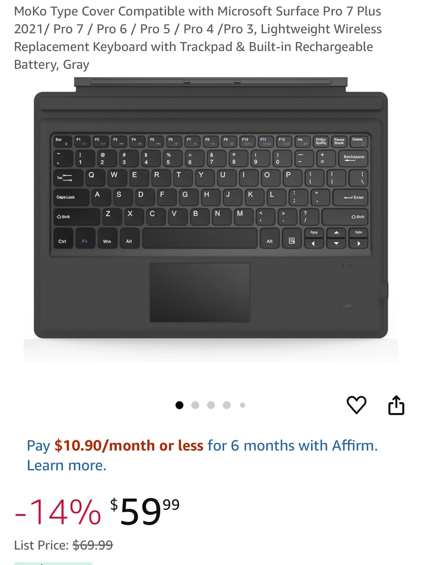The height and width of the screenshot is (565, 422).
Task: Tap the struck-through $69.99 list price
Action: coord(92,545)
